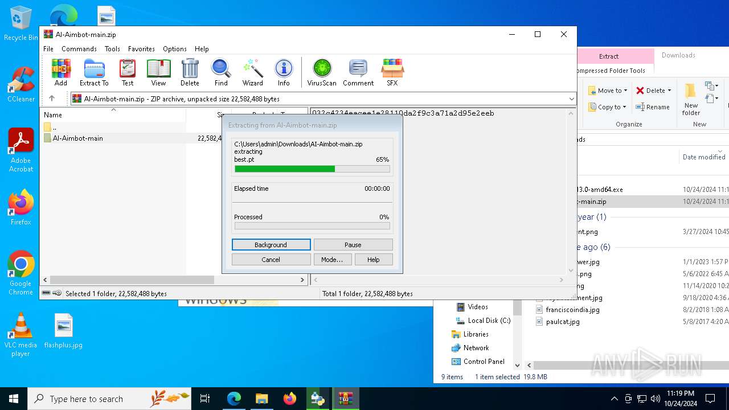The height and width of the screenshot is (410, 729).
Task: Click the volume icon in system tray
Action: click(x=656, y=399)
